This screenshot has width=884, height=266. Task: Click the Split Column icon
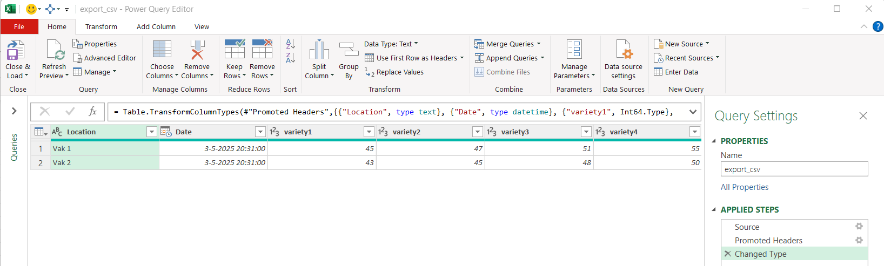pos(319,50)
